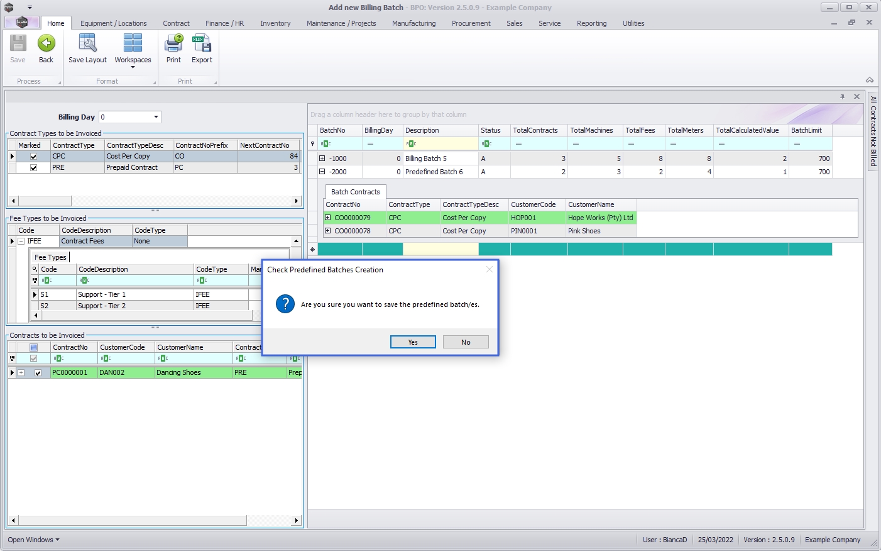Viewport: 881px width, 551px height.
Task: Click Yes to save predefined batches
Action: coord(413,342)
